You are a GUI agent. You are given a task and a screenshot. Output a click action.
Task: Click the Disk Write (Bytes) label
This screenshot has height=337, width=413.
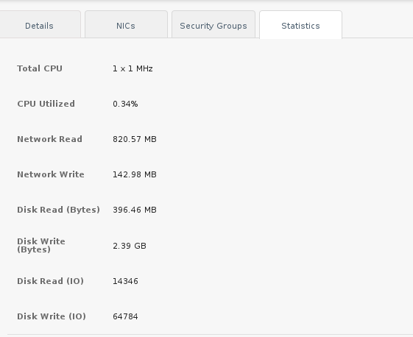point(41,245)
